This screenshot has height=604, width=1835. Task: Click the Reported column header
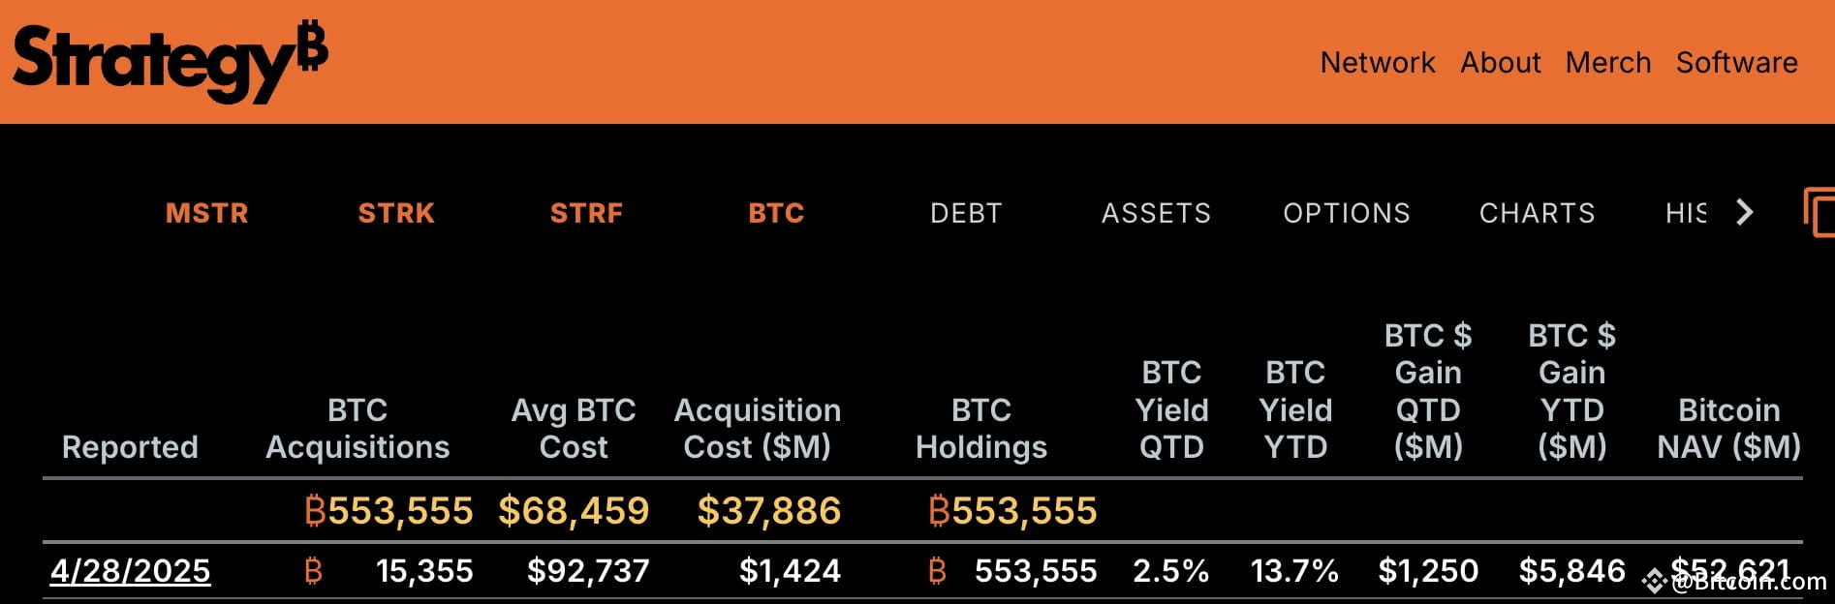pyautogui.click(x=130, y=447)
